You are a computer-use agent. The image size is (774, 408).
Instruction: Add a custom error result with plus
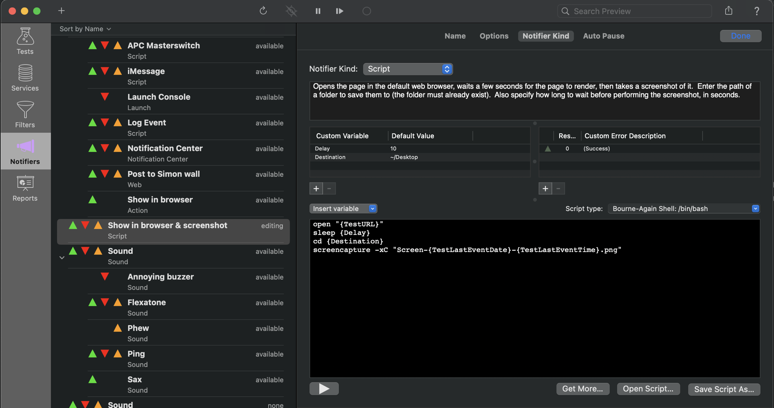coord(545,188)
